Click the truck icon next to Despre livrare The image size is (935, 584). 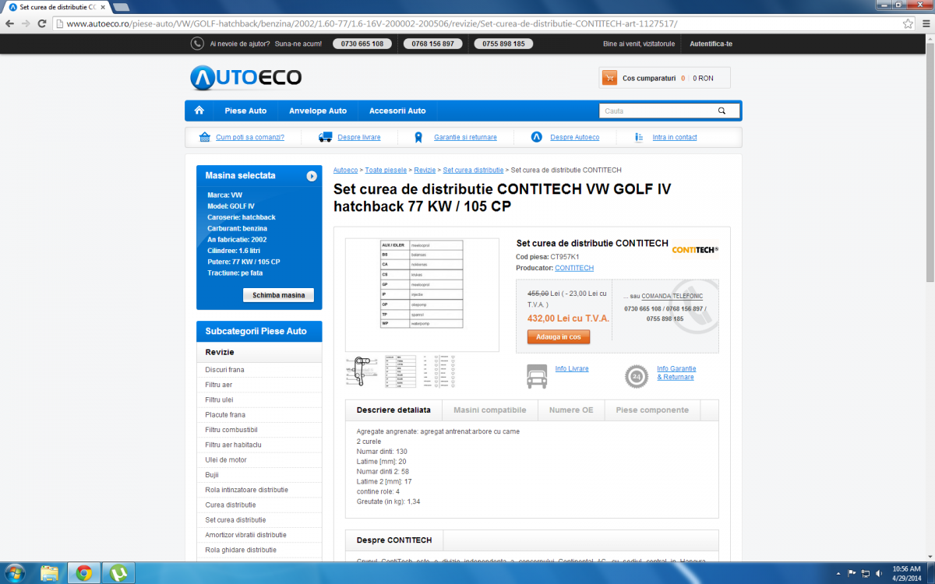pyautogui.click(x=326, y=137)
